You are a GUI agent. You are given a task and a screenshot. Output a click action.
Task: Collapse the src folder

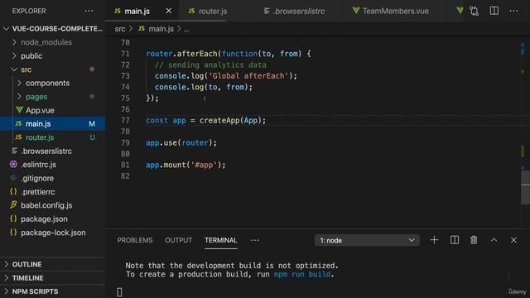point(53,70)
